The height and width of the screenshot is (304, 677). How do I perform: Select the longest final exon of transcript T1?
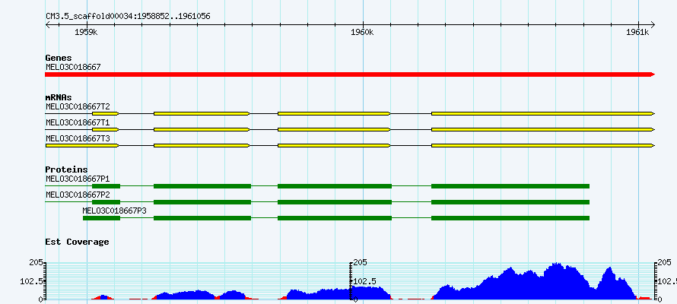[543, 129]
